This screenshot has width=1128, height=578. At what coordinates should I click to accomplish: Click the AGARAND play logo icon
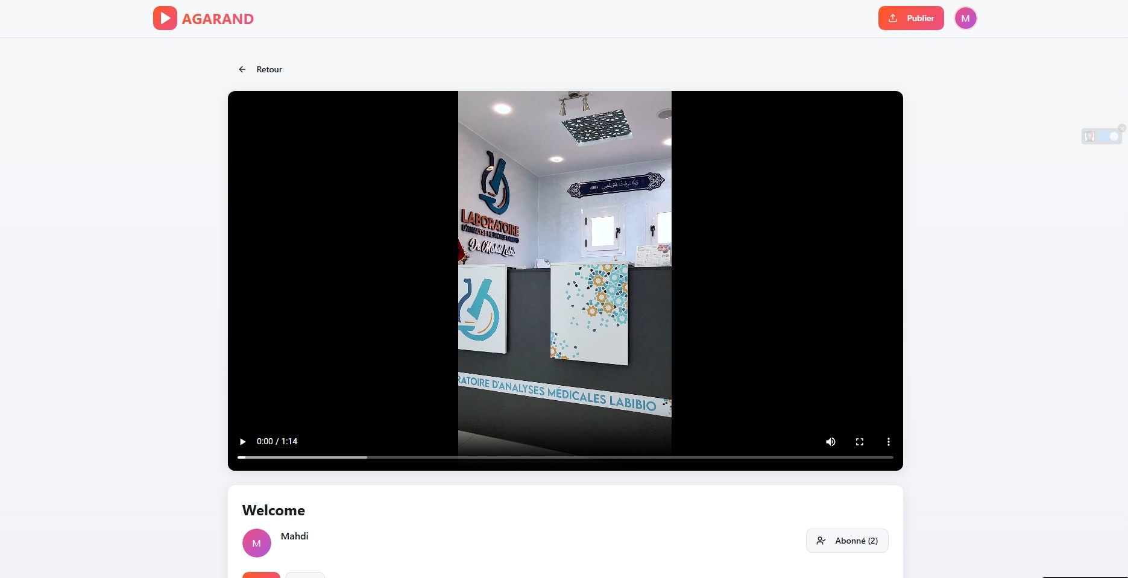pos(165,18)
